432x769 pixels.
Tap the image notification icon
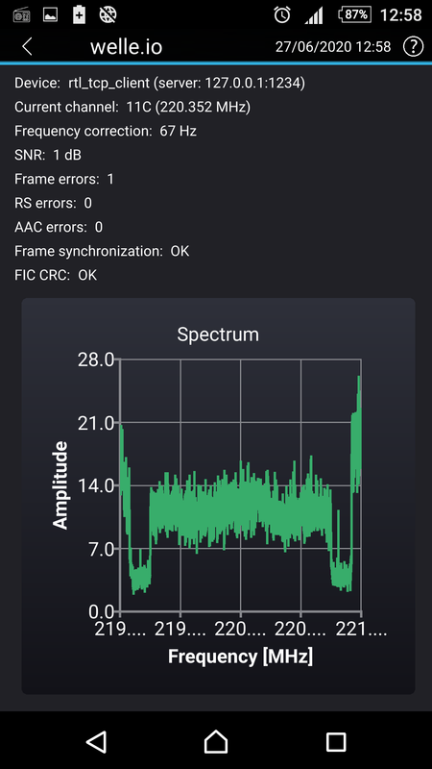pyautogui.click(x=51, y=15)
